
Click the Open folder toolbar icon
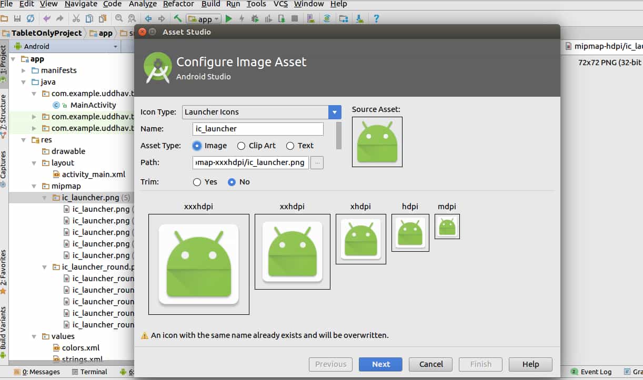(x=4, y=18)
